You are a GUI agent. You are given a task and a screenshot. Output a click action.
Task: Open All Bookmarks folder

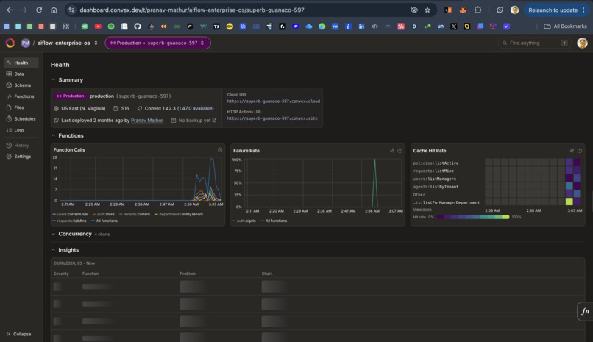[565, 26]
